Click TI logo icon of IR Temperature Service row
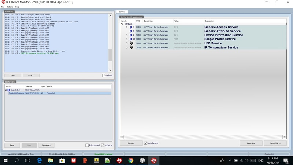Image resolution: width=293 pixels, height=165 pixels. pos(131,47)
